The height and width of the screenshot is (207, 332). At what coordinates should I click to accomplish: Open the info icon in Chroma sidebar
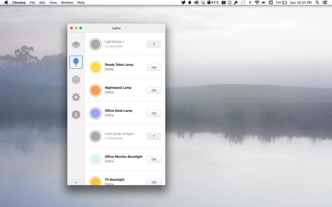click(76, 115)
